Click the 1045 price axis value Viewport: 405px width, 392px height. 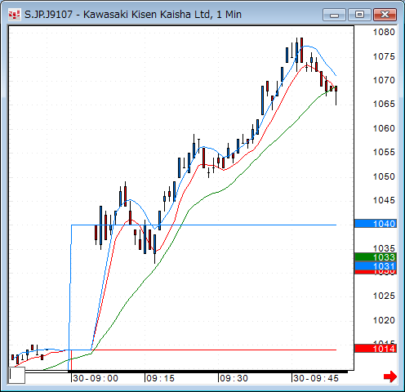point(384,200)
